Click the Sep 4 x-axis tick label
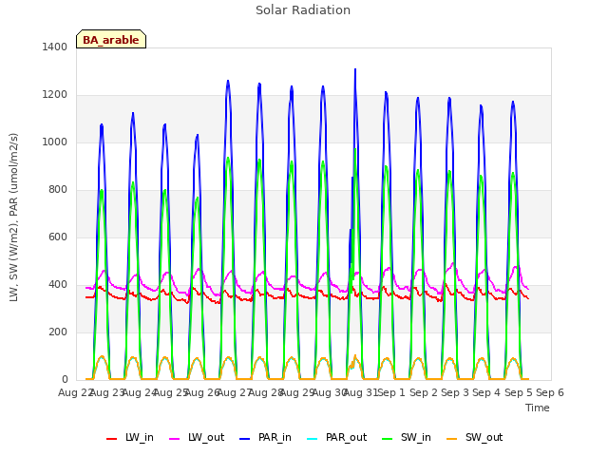Viewport: 608px width, 456px height. [x=486, y=392]
